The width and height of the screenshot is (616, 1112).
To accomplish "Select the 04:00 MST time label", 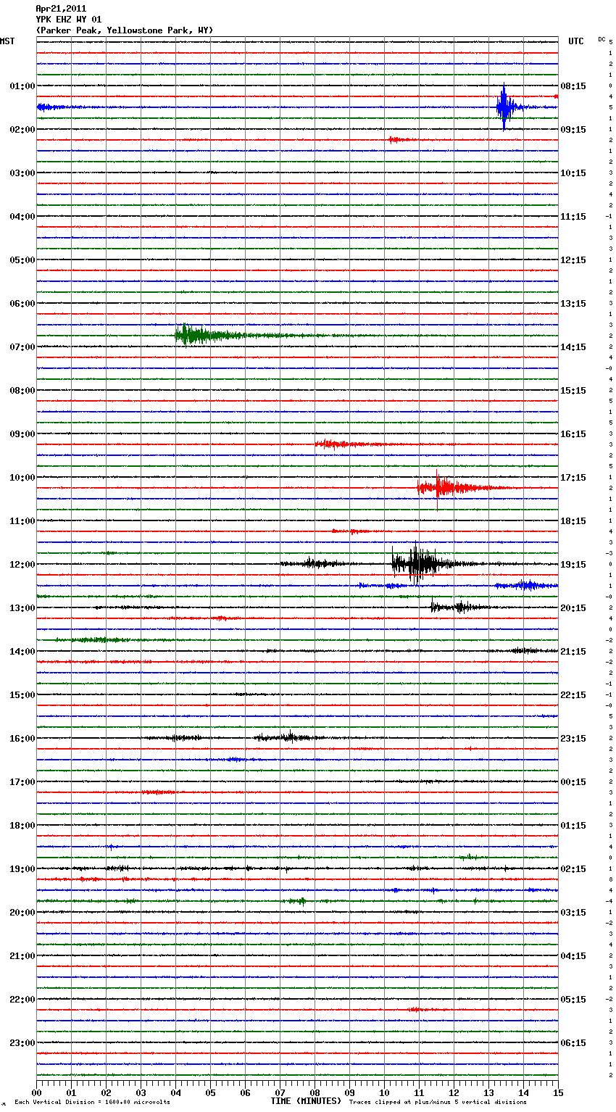I will [x=22, y=217].
